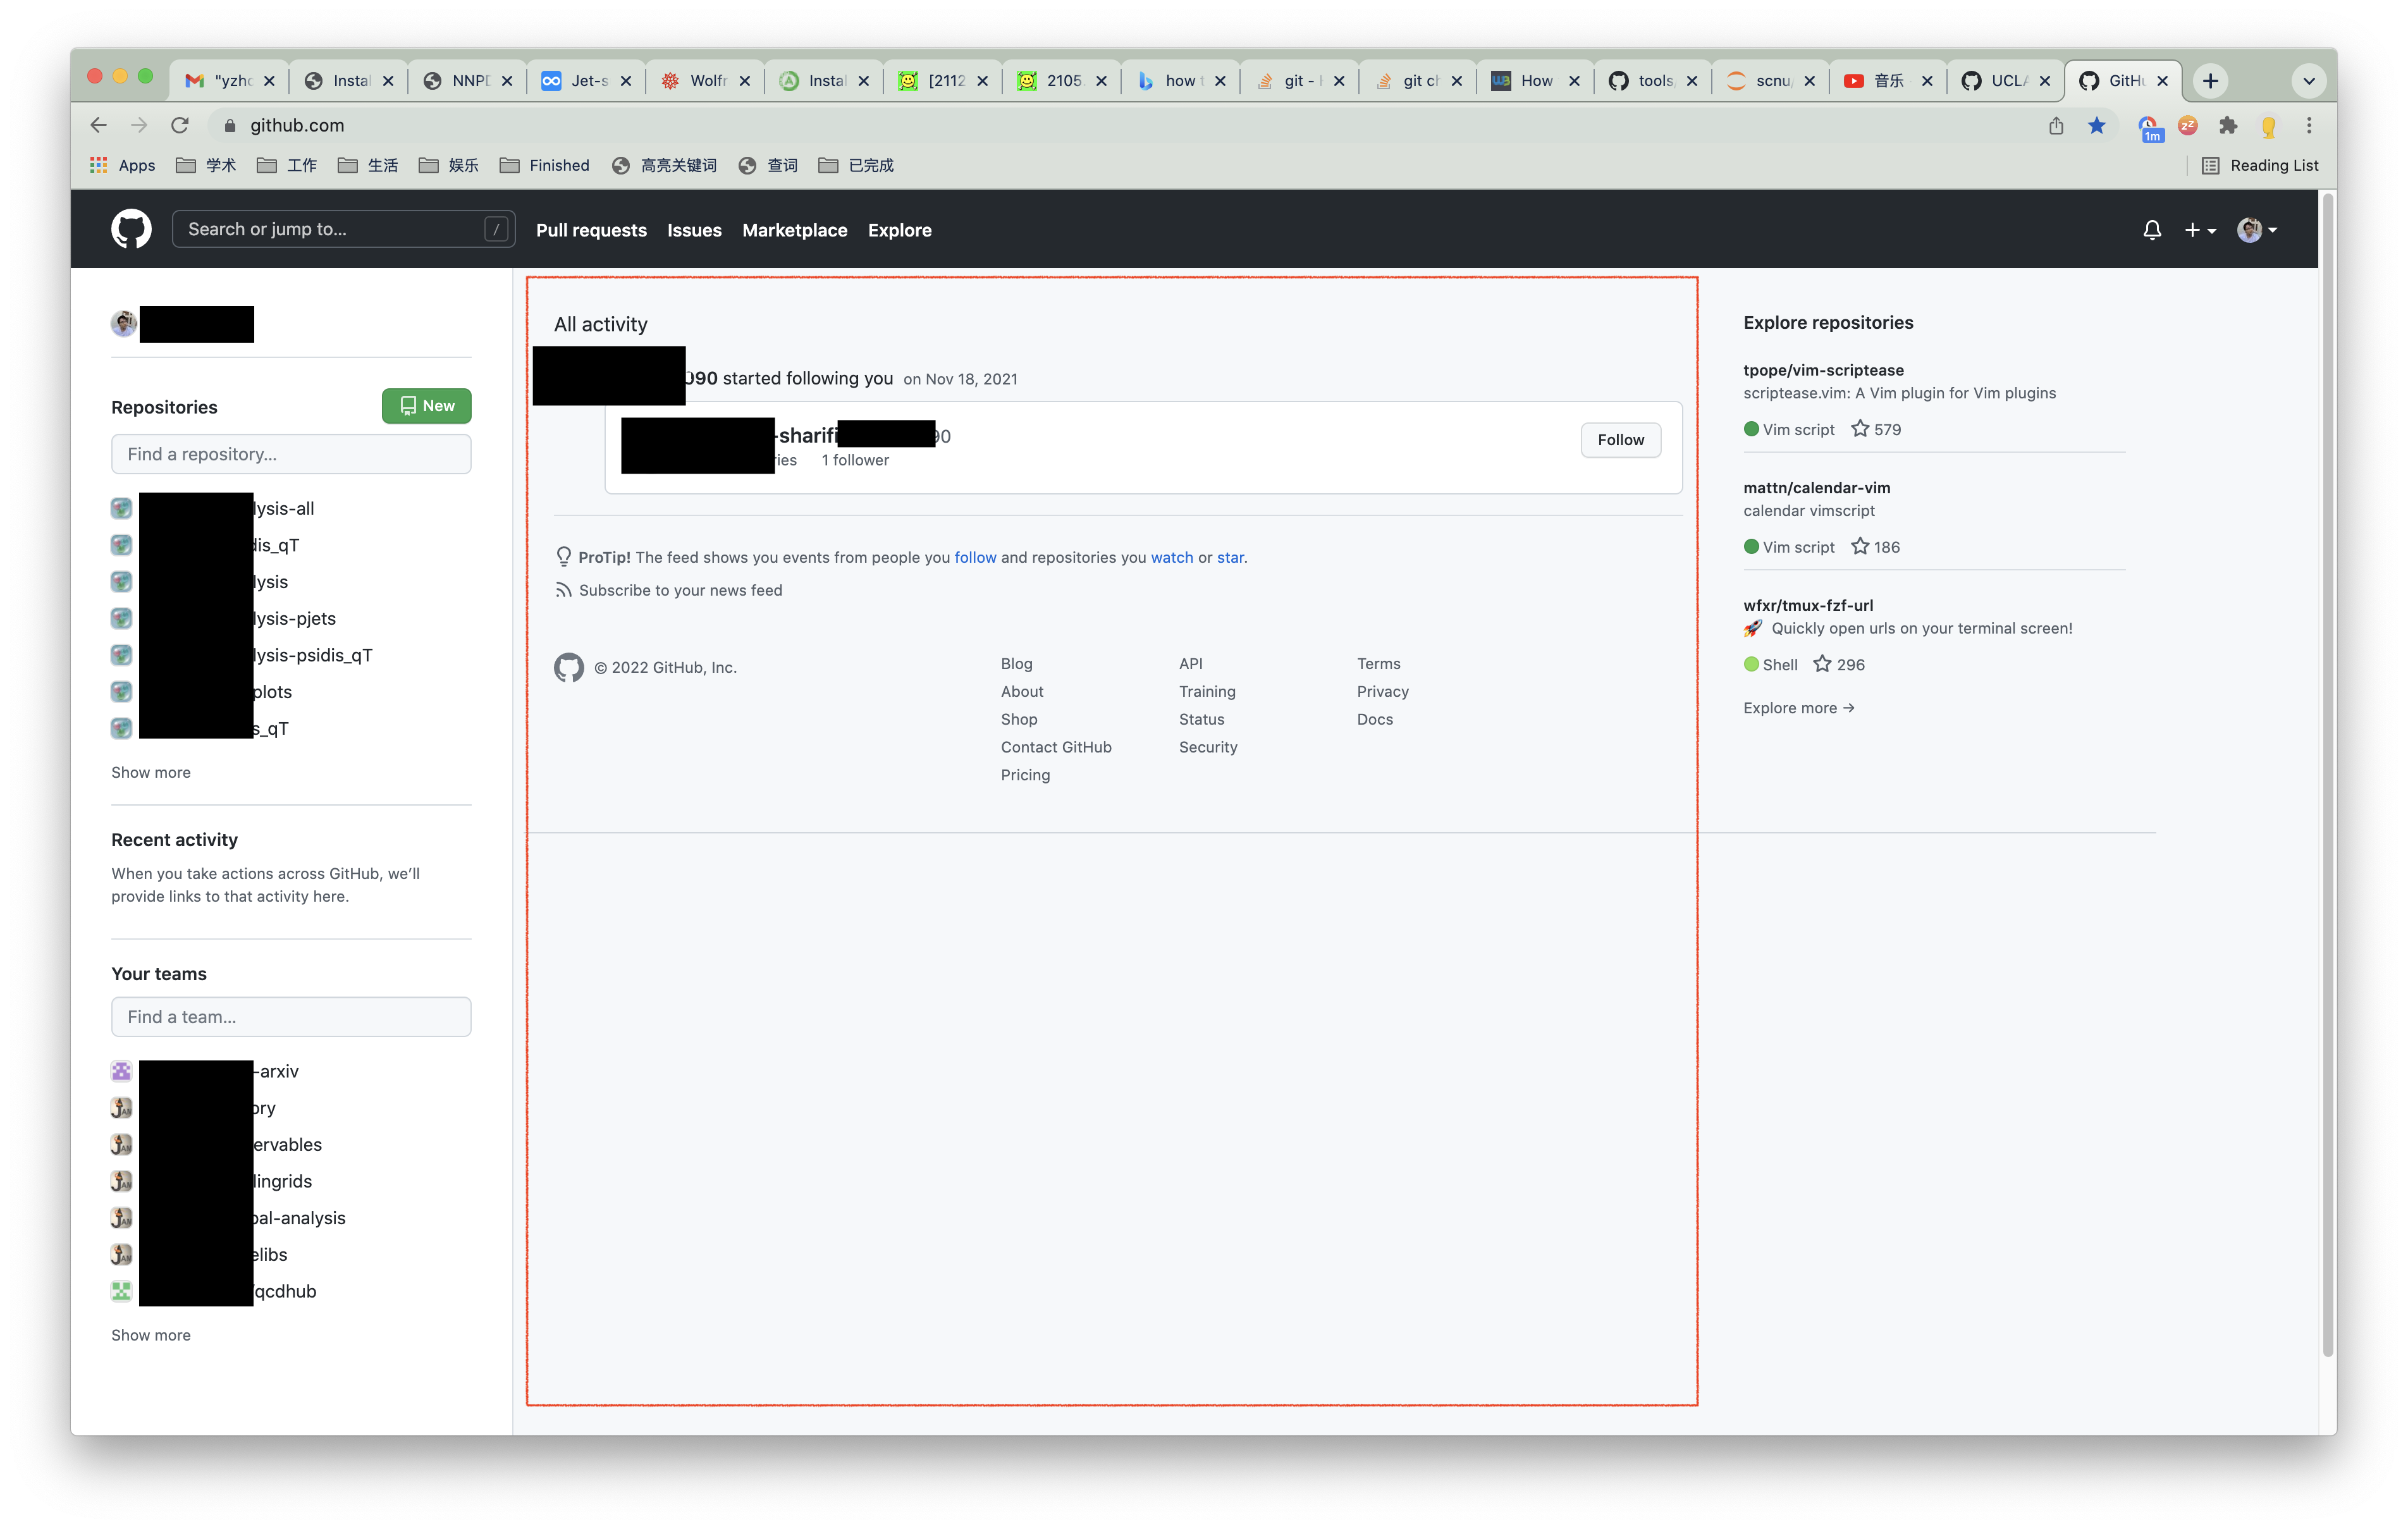Open the tab search chevron at top right

[2308, 80]
